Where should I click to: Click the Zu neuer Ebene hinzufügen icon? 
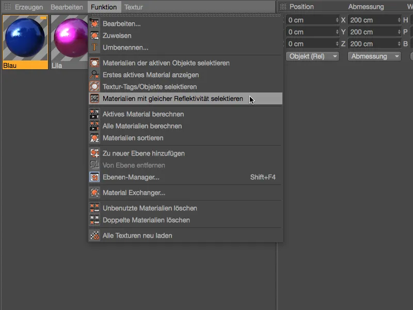(96, 153)
